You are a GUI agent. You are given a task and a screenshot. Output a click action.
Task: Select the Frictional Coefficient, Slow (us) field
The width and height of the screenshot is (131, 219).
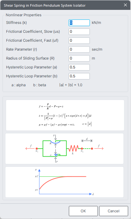pos(79,32)
